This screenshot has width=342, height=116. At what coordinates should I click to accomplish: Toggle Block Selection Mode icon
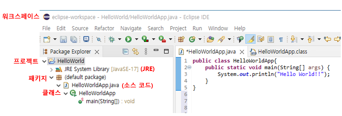tap(271, 39)
